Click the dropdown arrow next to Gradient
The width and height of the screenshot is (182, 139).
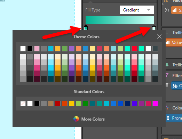(x=149, y=10)
